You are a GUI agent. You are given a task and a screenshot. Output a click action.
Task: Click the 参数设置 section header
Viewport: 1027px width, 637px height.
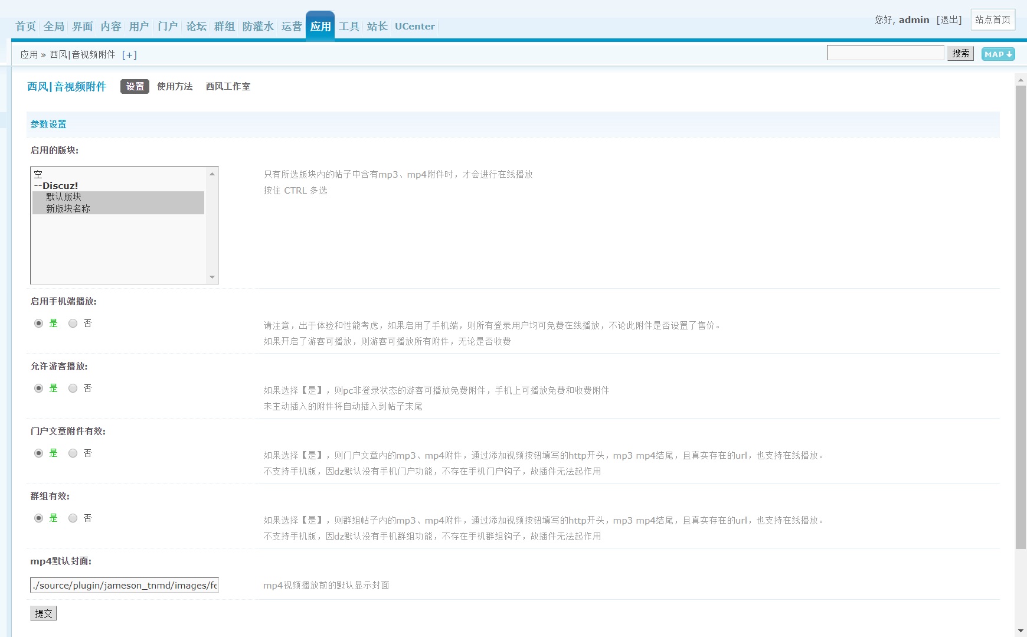click(48, 125)
